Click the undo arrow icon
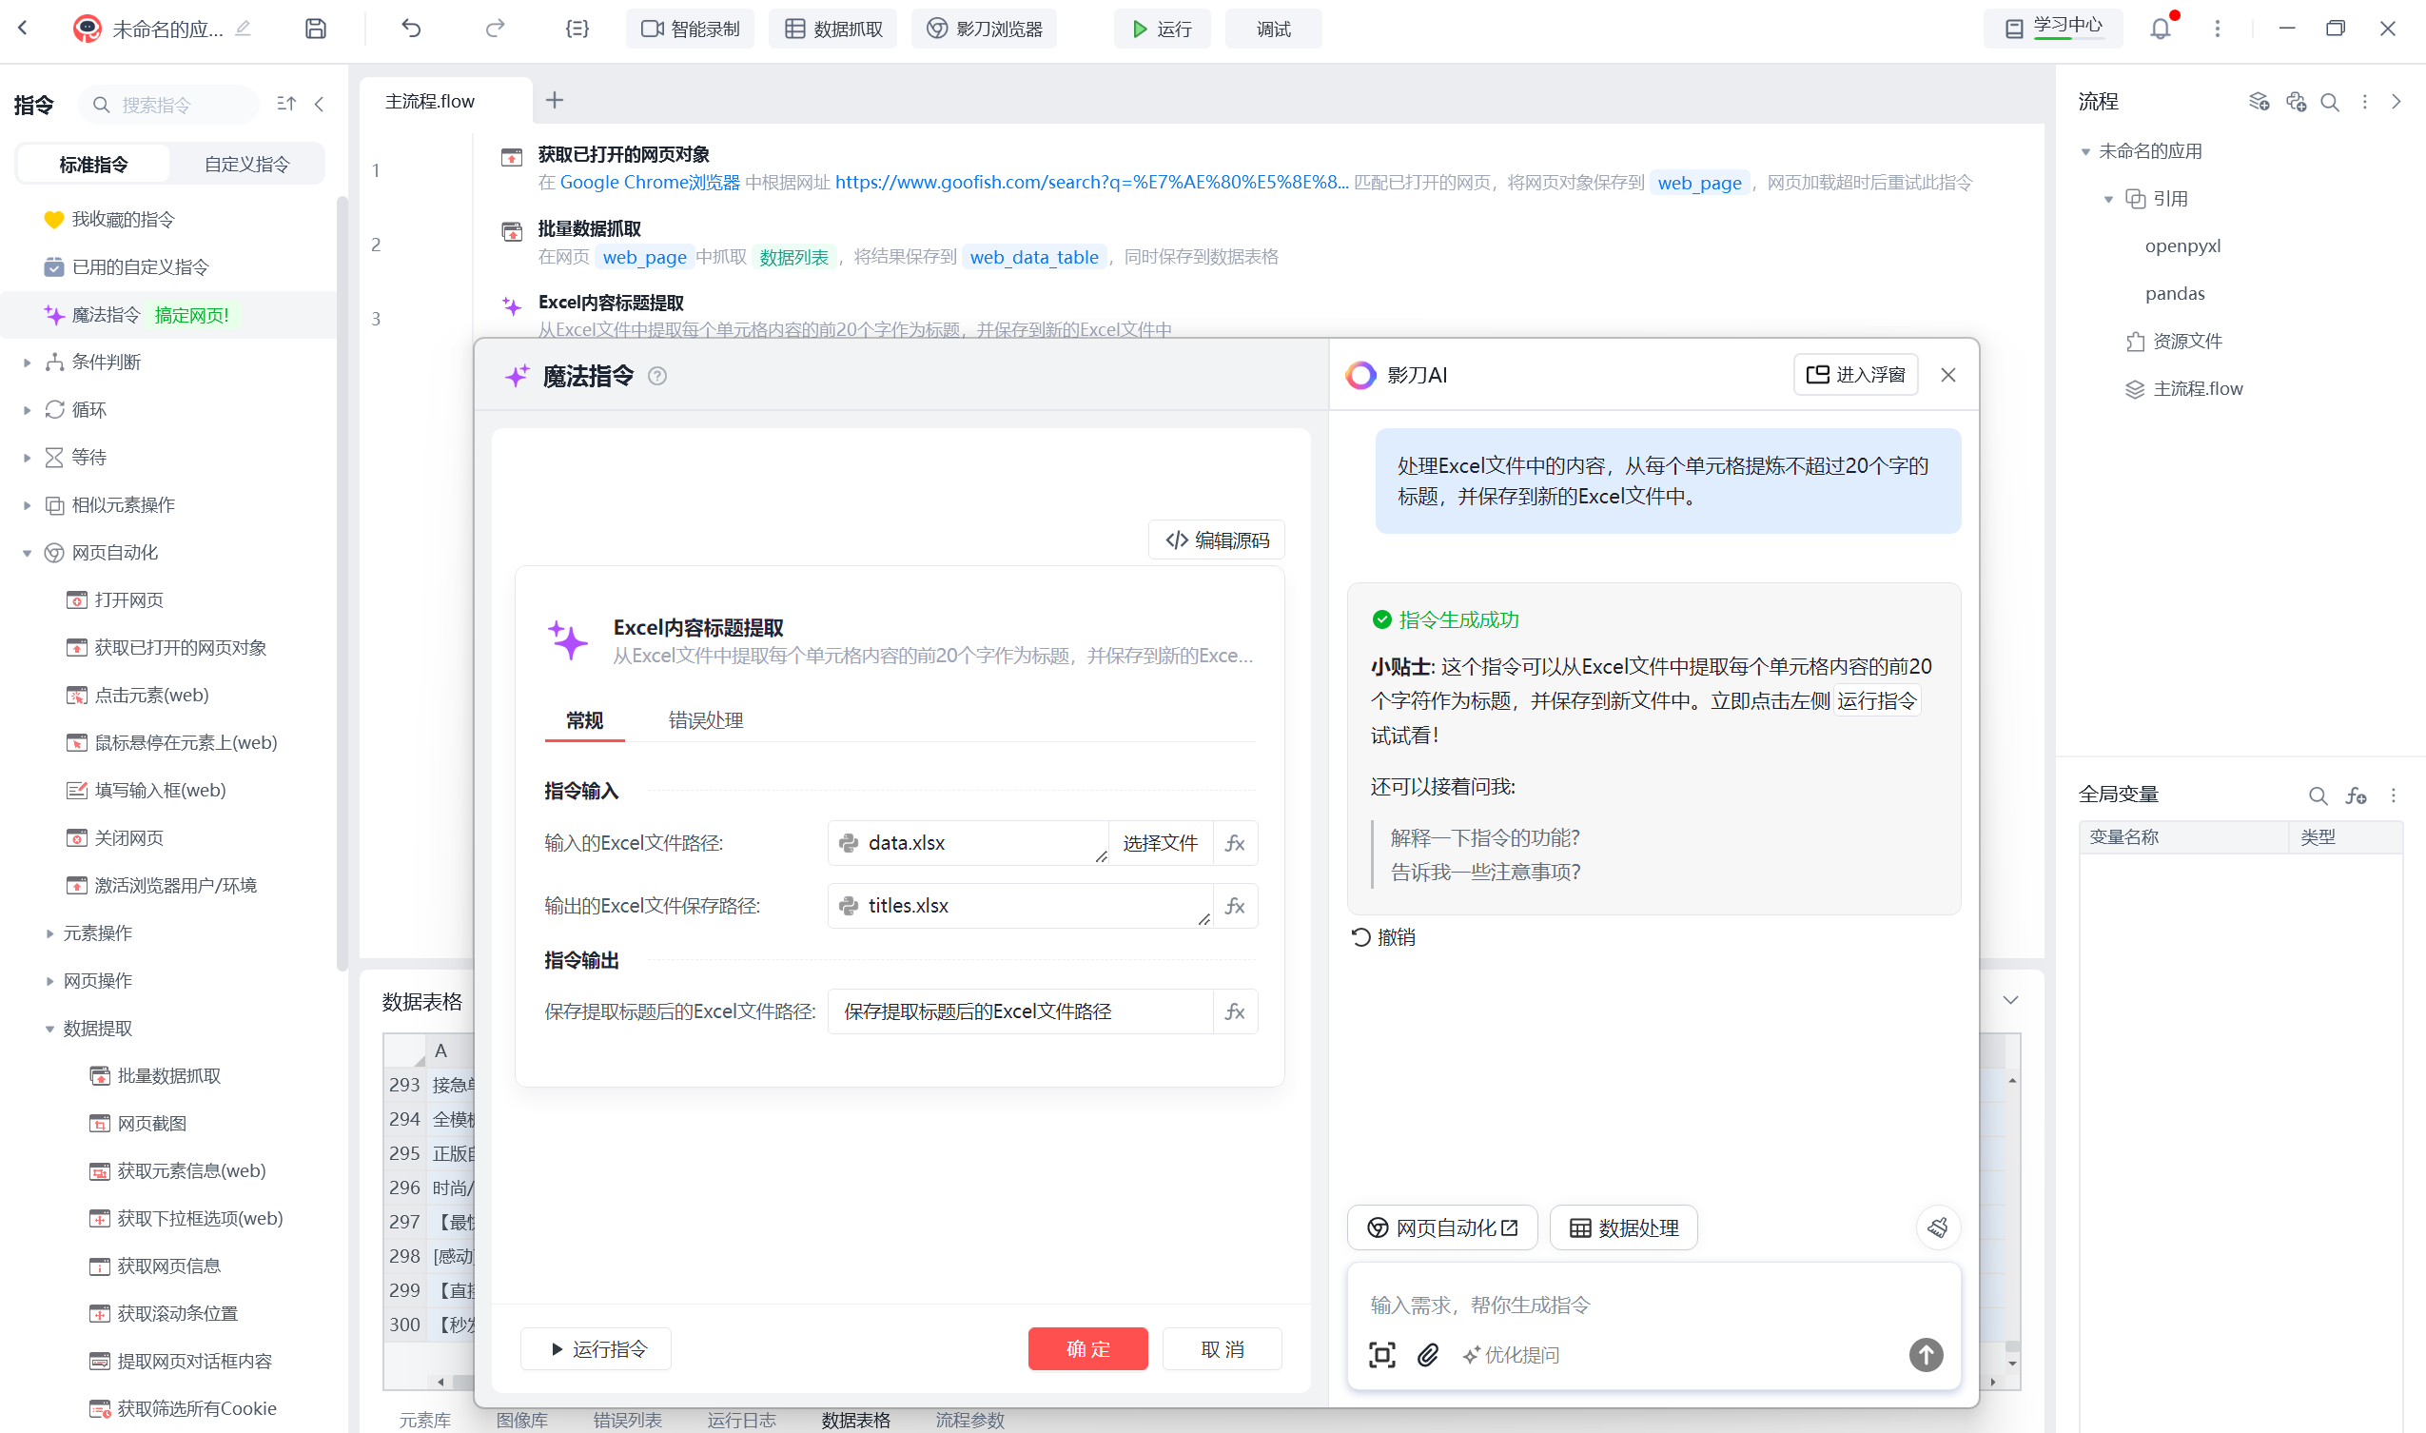2426x1433 pixels. click(410, 28)
